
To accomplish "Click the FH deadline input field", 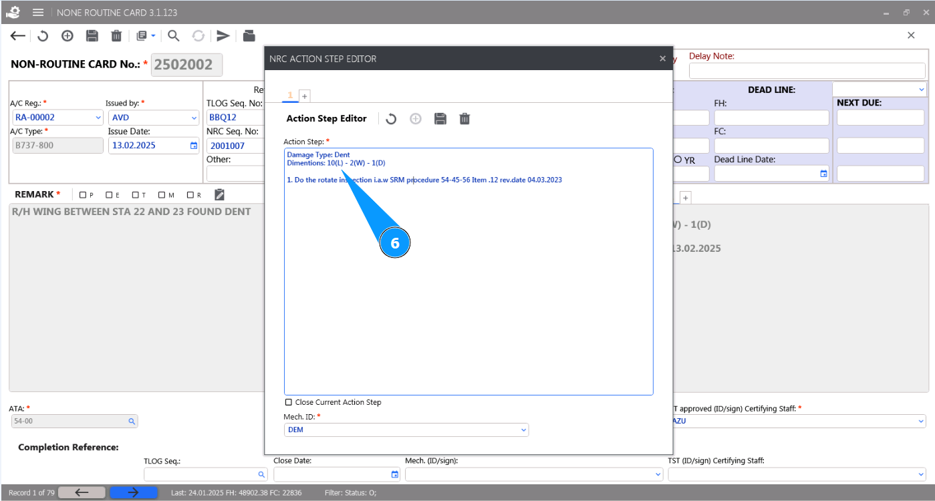I will coord(771,118).
